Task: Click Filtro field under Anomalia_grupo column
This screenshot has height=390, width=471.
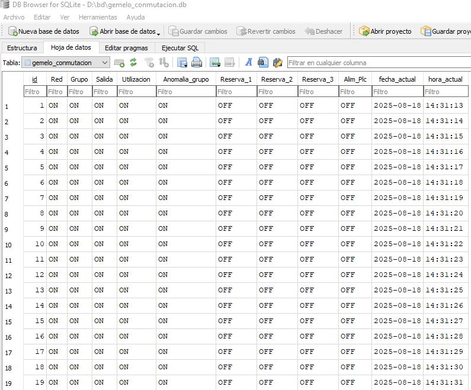Action: [x=186, y=92]
